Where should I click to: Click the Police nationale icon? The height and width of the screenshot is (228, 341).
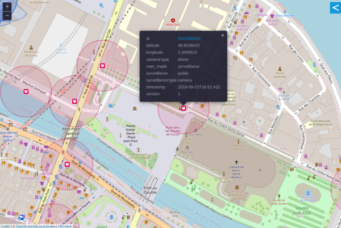coord(280,69)
